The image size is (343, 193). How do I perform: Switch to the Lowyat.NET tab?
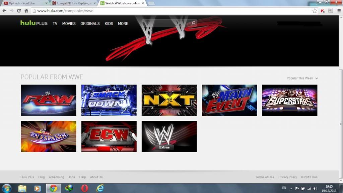[72, 3]
